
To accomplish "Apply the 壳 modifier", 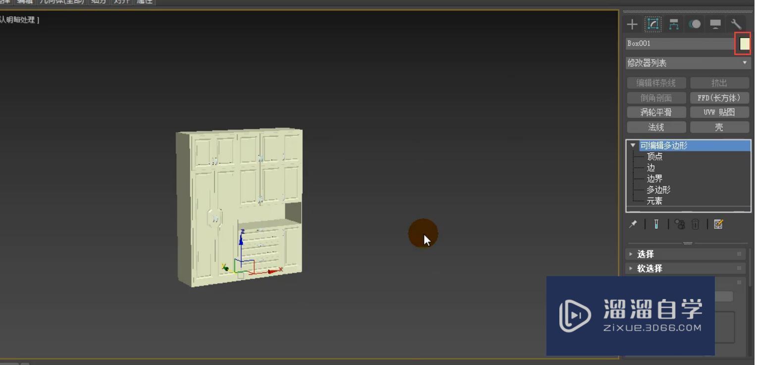I will (719, 127).
